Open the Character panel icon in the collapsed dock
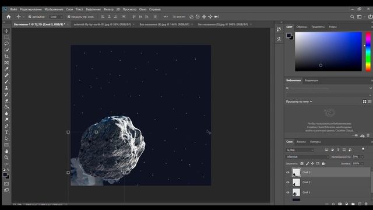 point(279,39)
